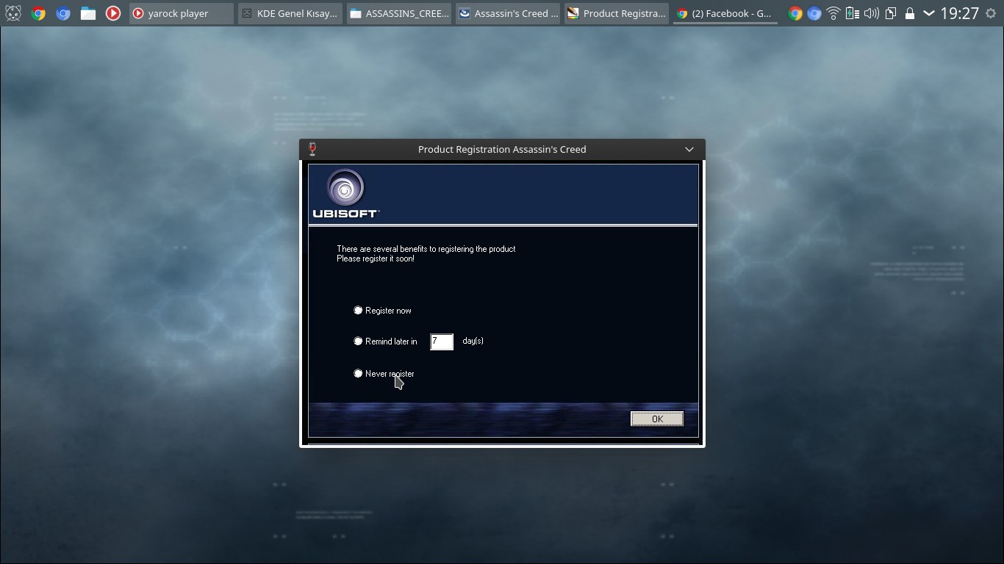Select the Register now option

coord(358,311)
